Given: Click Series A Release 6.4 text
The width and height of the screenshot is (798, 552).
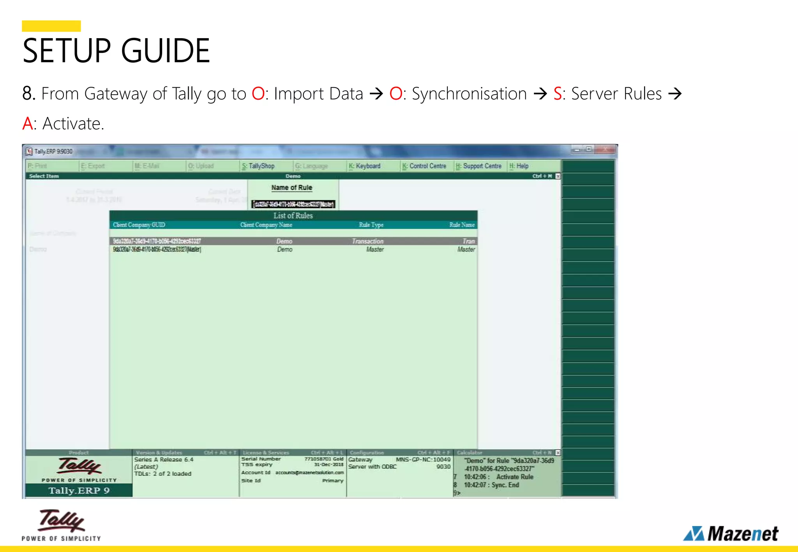Looking at the screenshot, I should (164, 460).
